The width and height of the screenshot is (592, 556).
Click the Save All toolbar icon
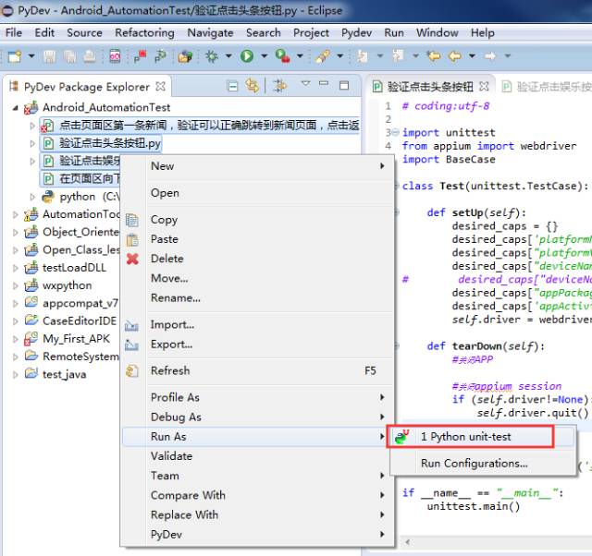pyautogui.click(x=69, y=56)
